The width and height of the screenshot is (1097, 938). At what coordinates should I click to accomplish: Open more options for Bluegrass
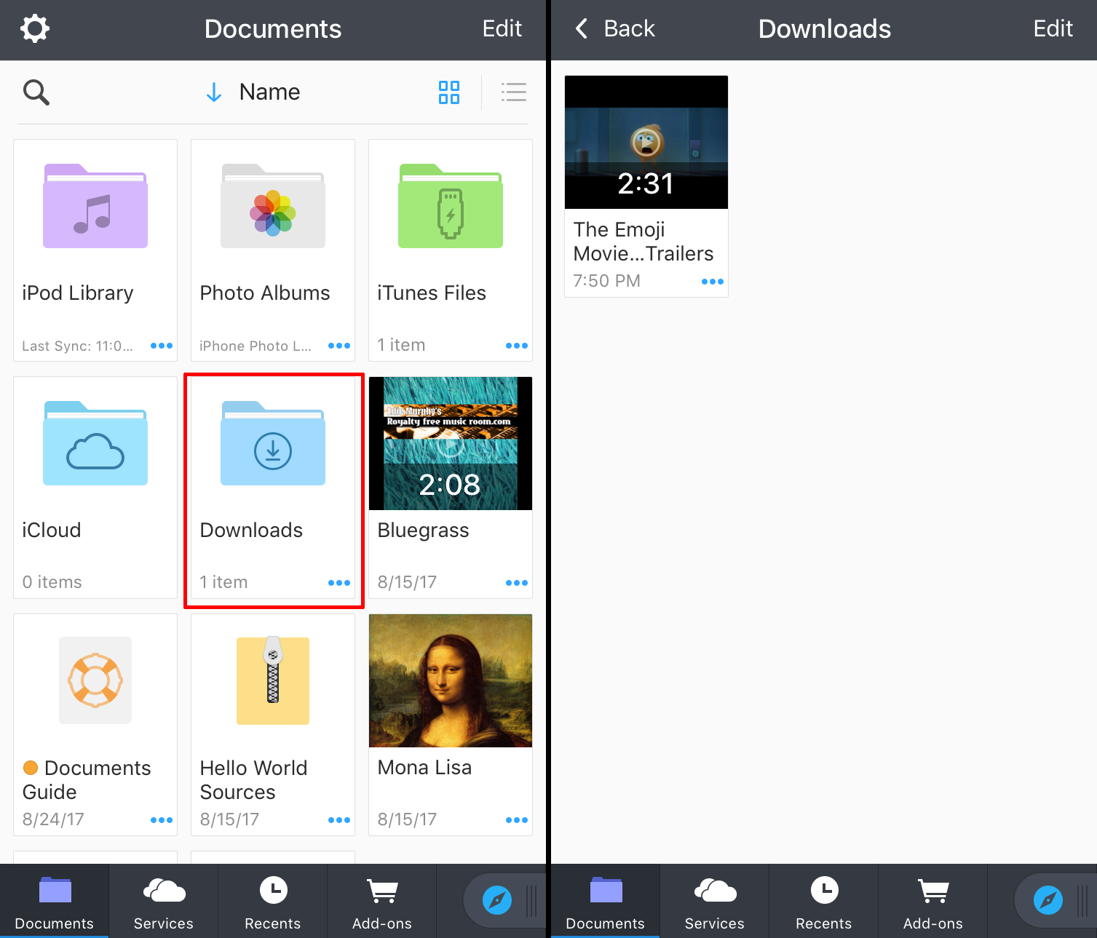click(517, 583)
